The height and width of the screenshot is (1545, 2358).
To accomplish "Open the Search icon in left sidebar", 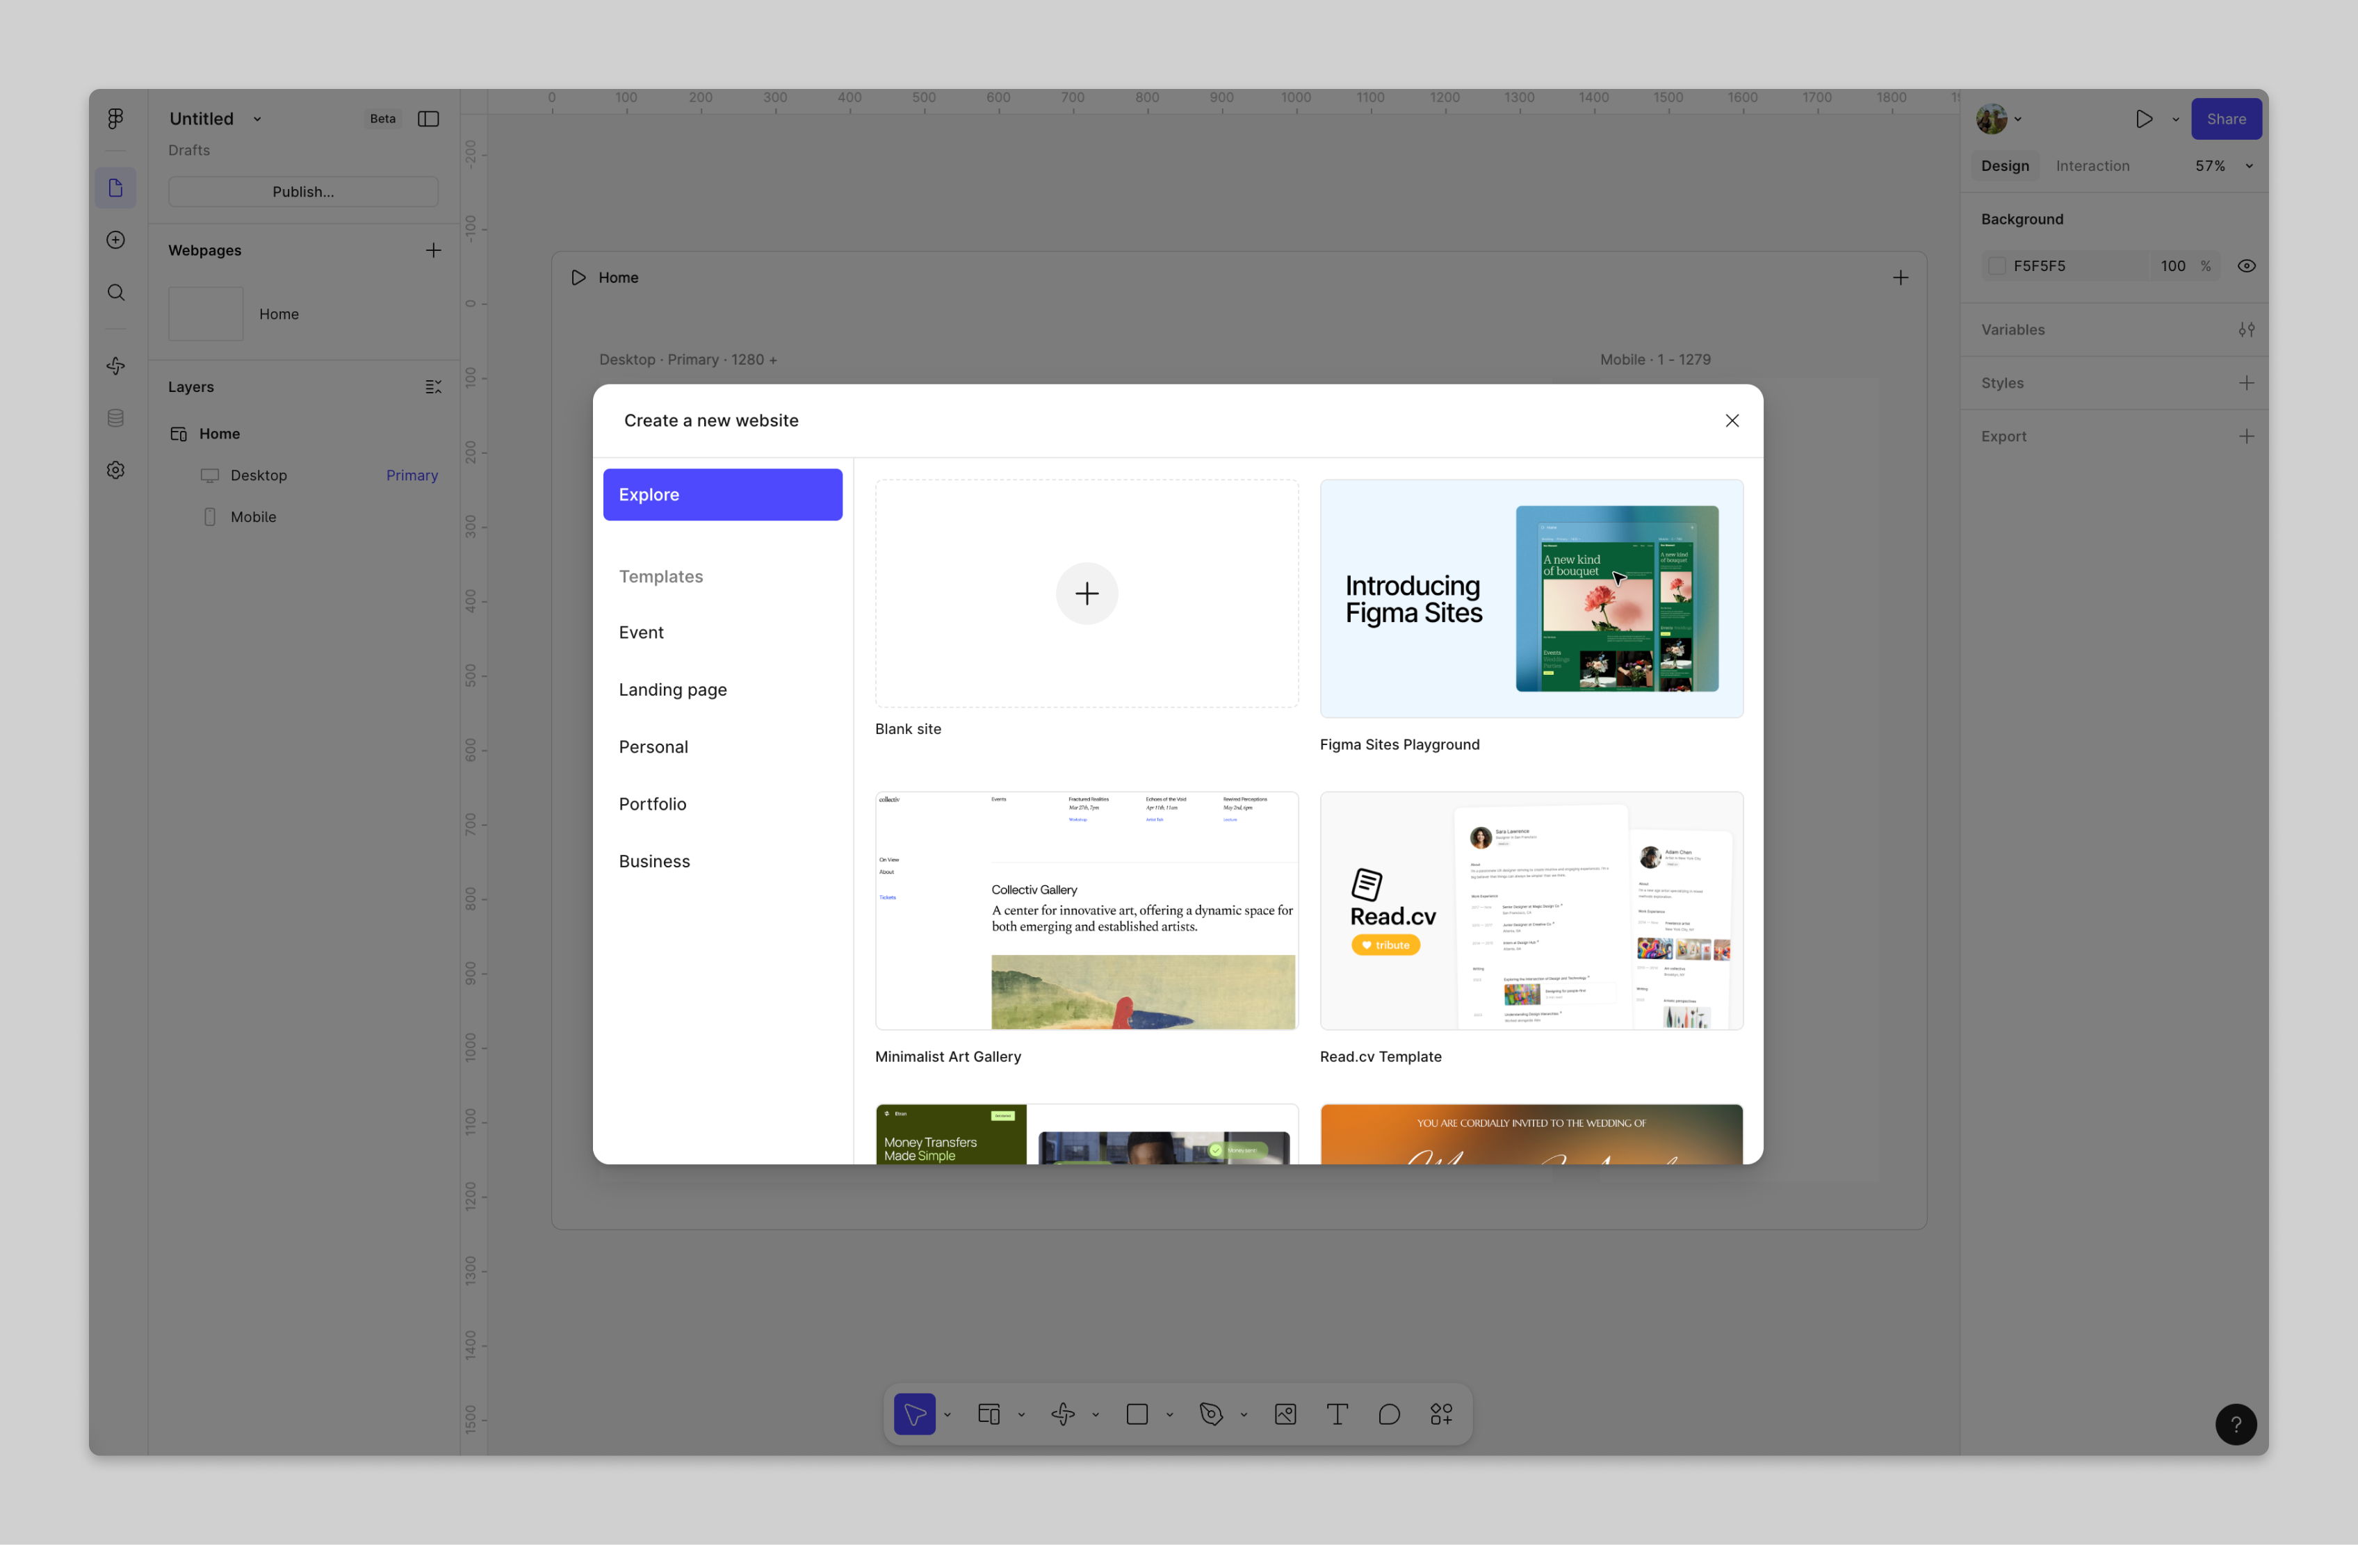I will [x=116, y=292].
